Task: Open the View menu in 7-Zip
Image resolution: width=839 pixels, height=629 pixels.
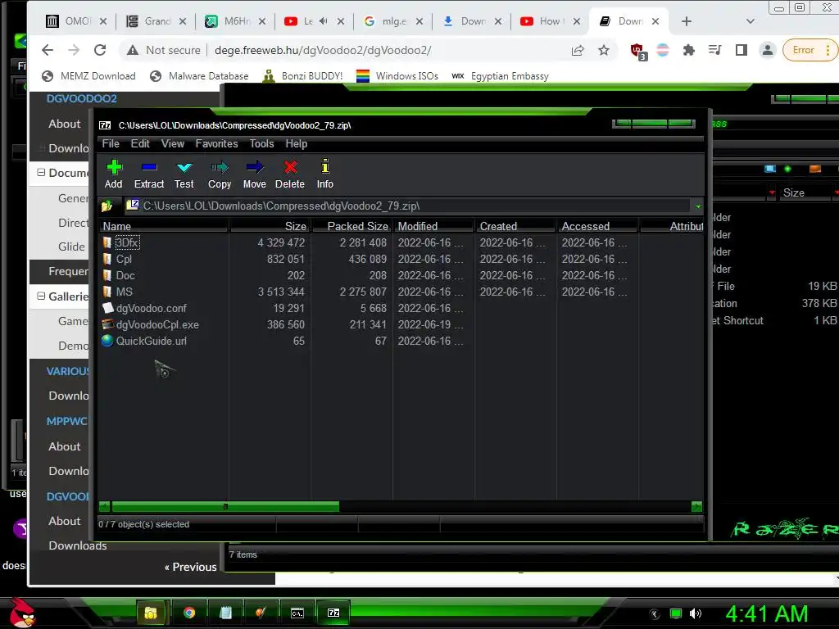Action: [x=173, y=144]
